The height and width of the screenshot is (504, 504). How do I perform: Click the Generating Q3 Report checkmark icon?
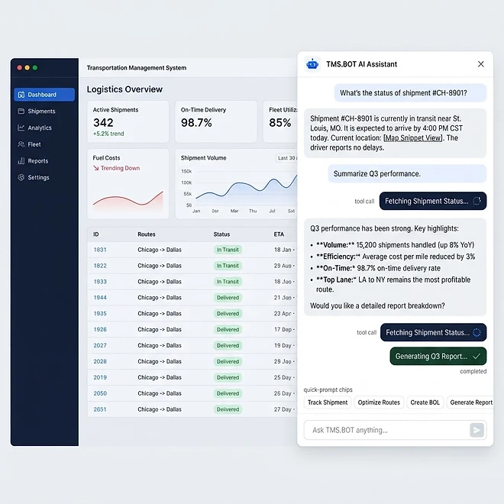tap(477, 356)
